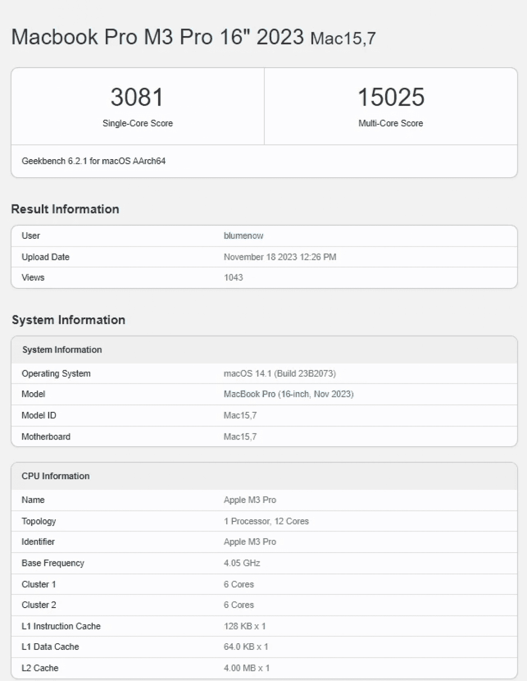Click the "Cluster 2" row label

click(x=39, y=605)
